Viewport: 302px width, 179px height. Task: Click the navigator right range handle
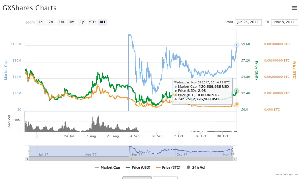pos(233,151)
